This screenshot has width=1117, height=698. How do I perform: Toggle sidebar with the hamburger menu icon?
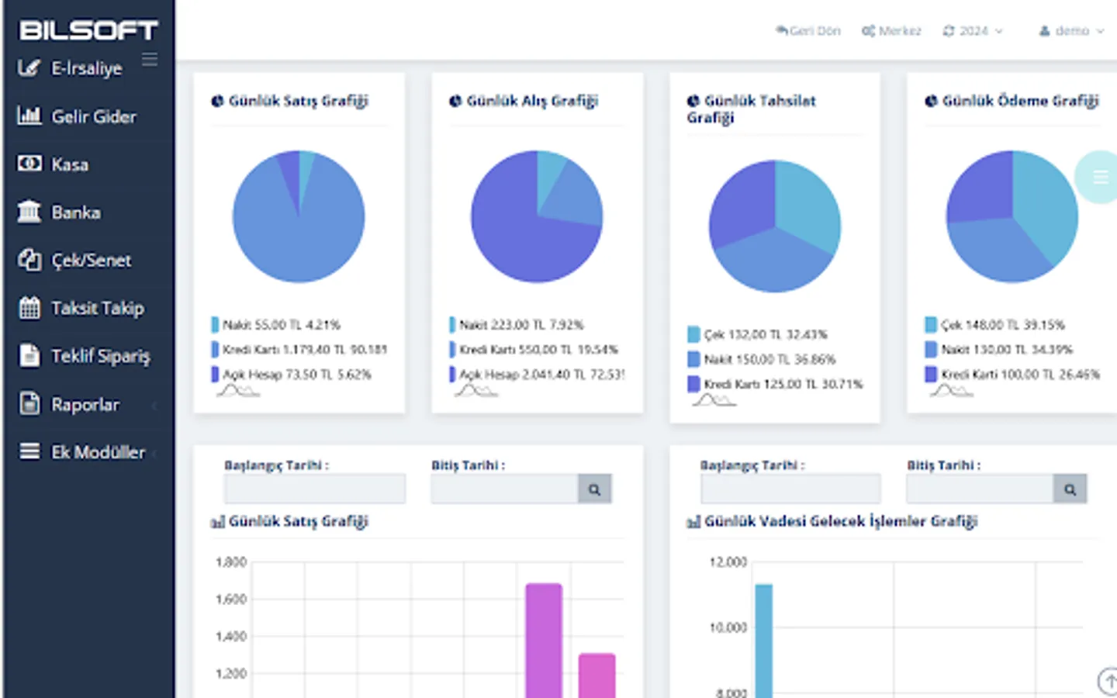click(x=150, y=59)
